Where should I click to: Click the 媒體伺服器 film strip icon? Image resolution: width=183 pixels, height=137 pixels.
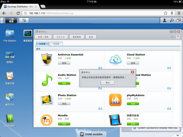pos(115,120)
